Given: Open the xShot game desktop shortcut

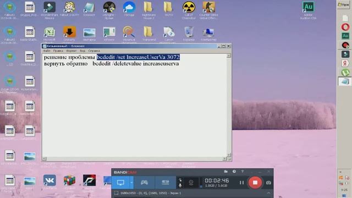Looking at the screenshot, I should 109,34.
